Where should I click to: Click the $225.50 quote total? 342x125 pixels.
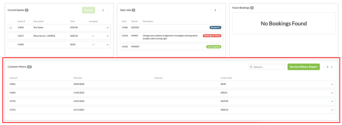click(x=74, y=36)
